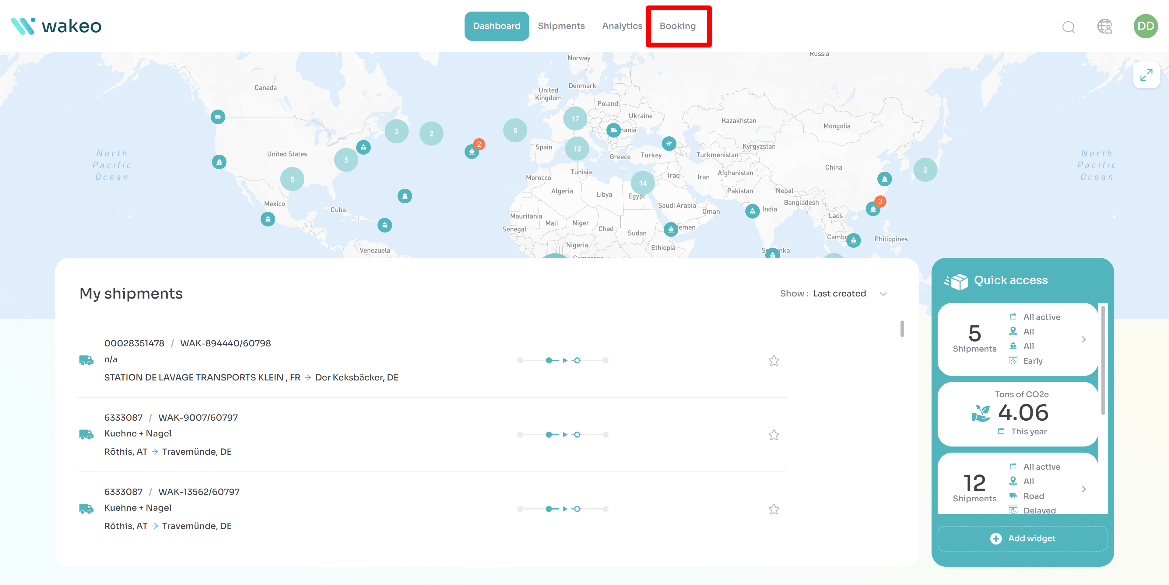Click the cluster marker labeled 14 near Egypt

(643, 183)
